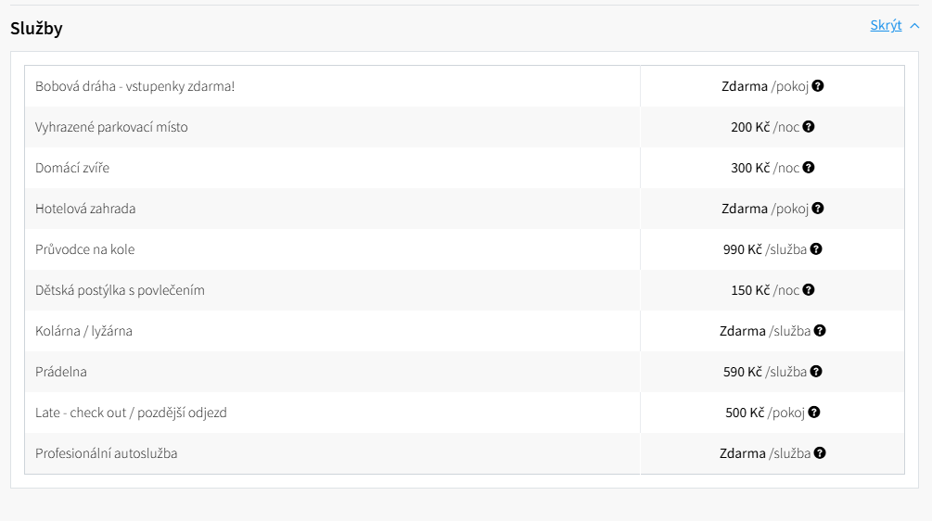This screenshot has height=521, width=932.
Task: Open info icon for Kolárna / lyžárna
Action: [820, 331]
